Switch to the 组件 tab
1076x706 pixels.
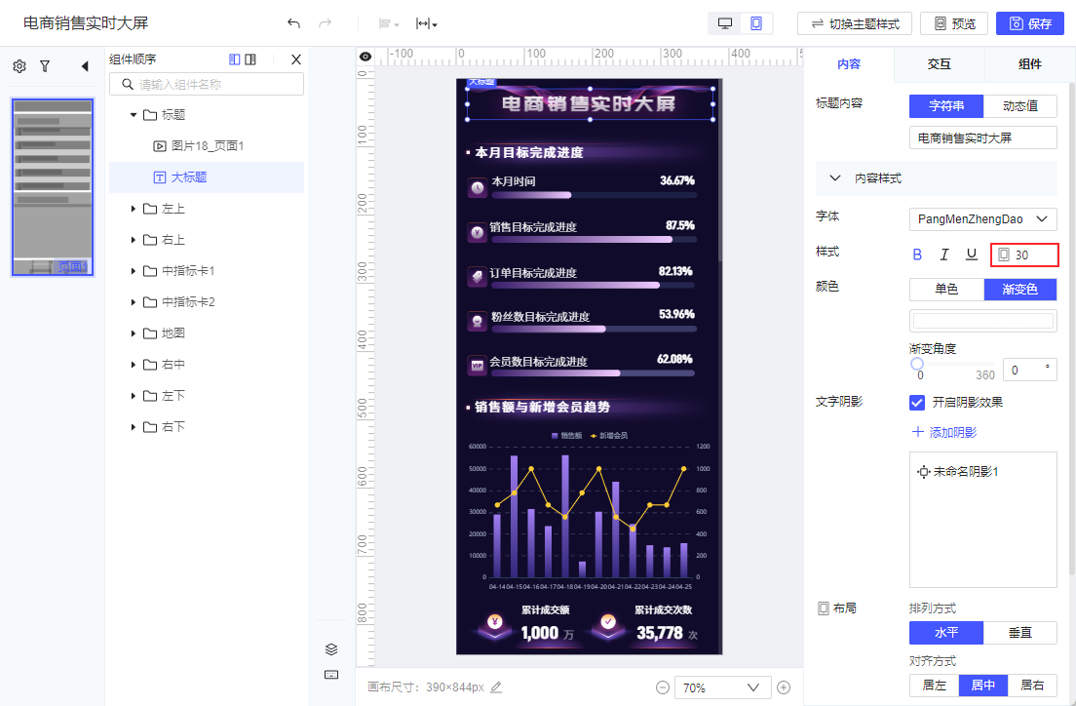(x=1029, y=63)
